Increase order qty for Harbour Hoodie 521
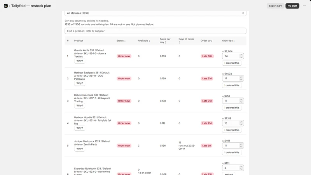This screenshot has height=175, width=311. (241, 122)
